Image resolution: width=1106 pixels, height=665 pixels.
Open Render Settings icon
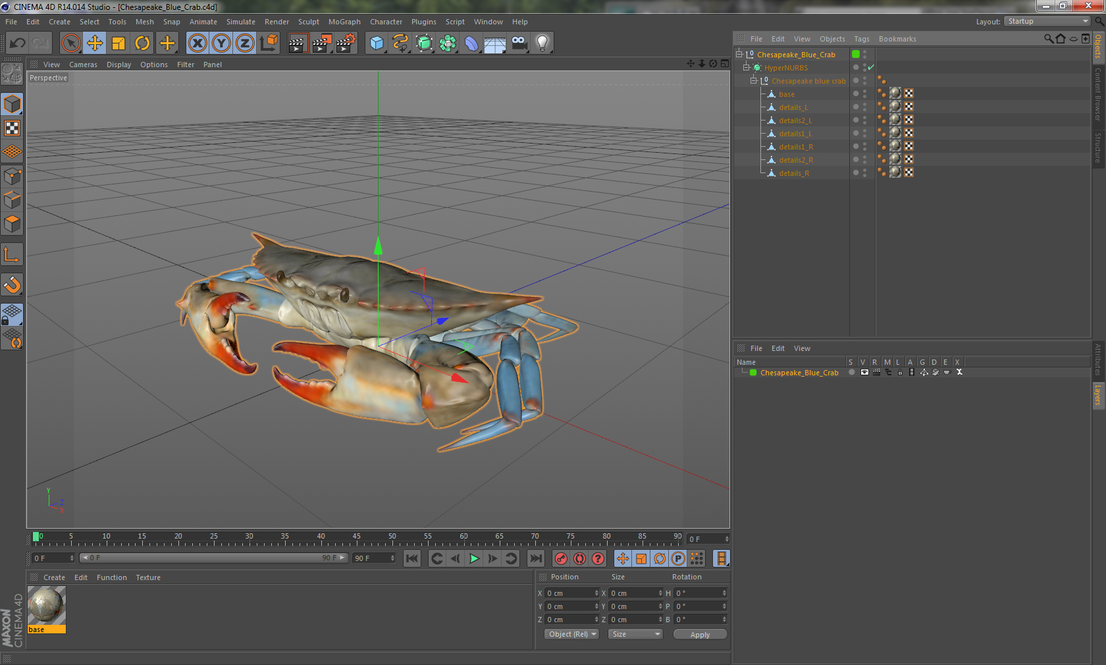click(x=346, y=43)
